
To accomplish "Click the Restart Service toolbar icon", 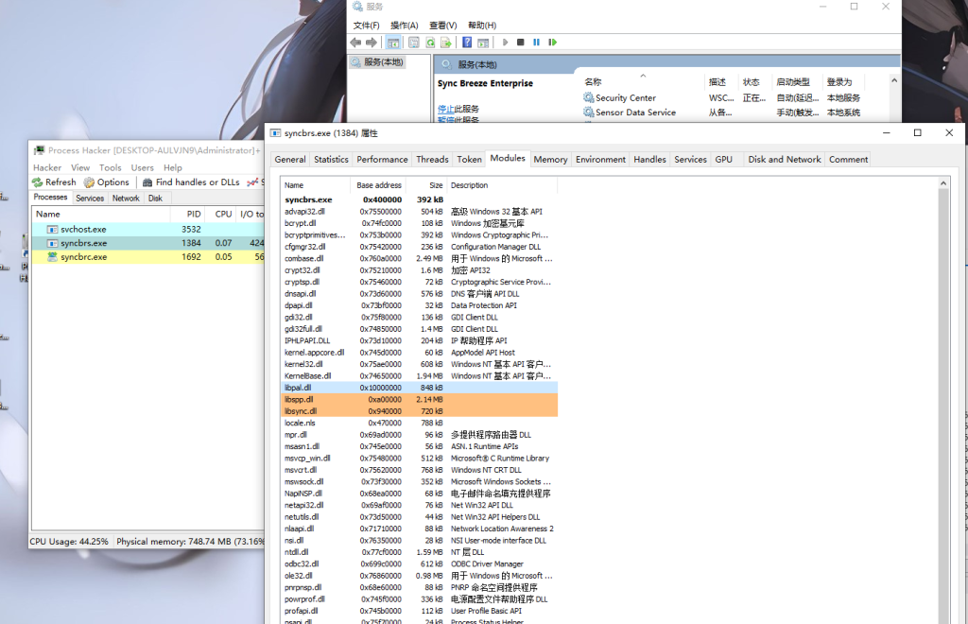I will pos(552,43).
